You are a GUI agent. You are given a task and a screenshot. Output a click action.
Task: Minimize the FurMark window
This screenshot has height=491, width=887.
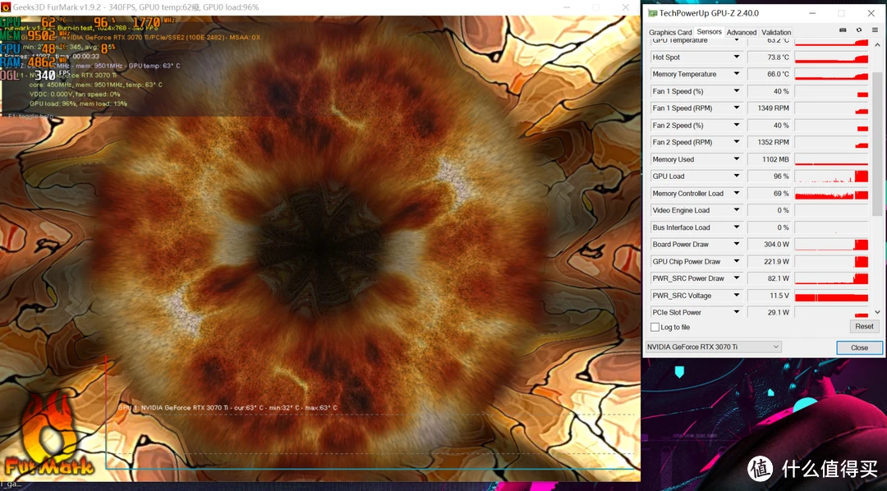(568, 7)
